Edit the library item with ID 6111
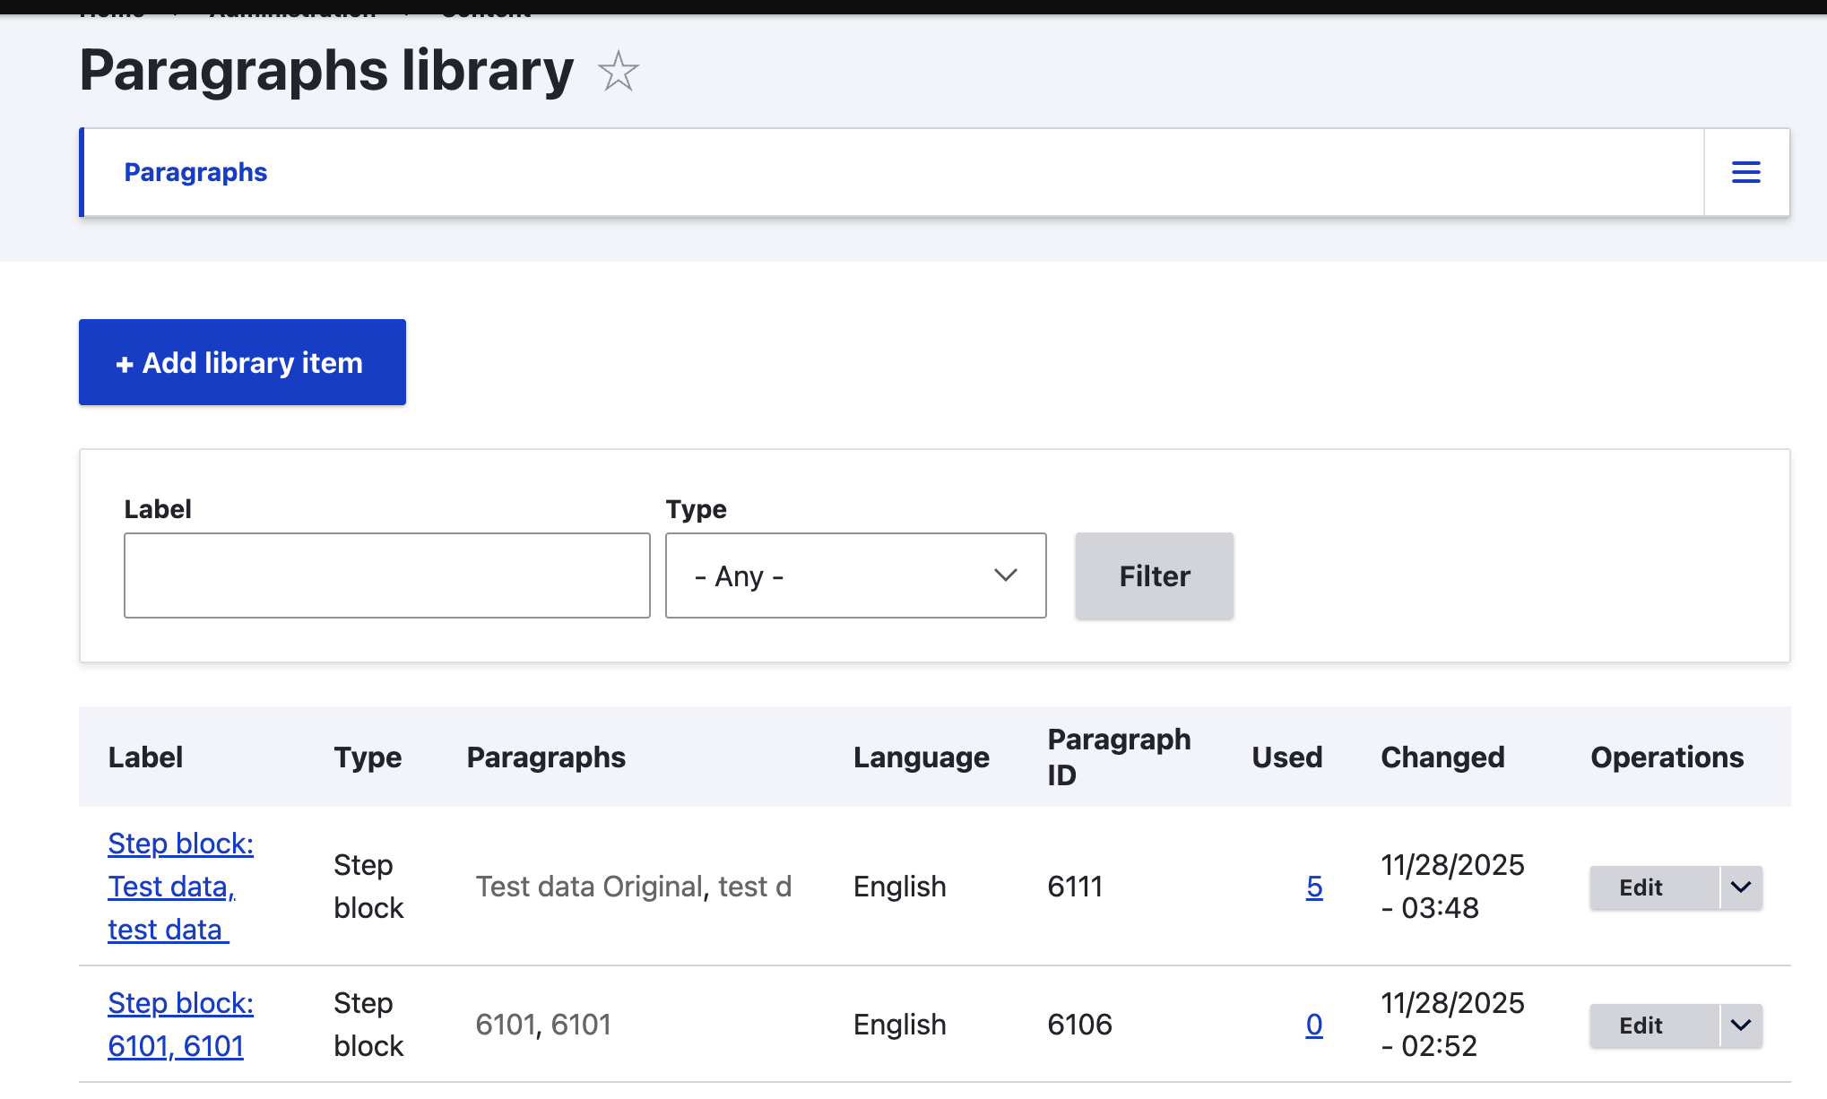 point(1654,887)
